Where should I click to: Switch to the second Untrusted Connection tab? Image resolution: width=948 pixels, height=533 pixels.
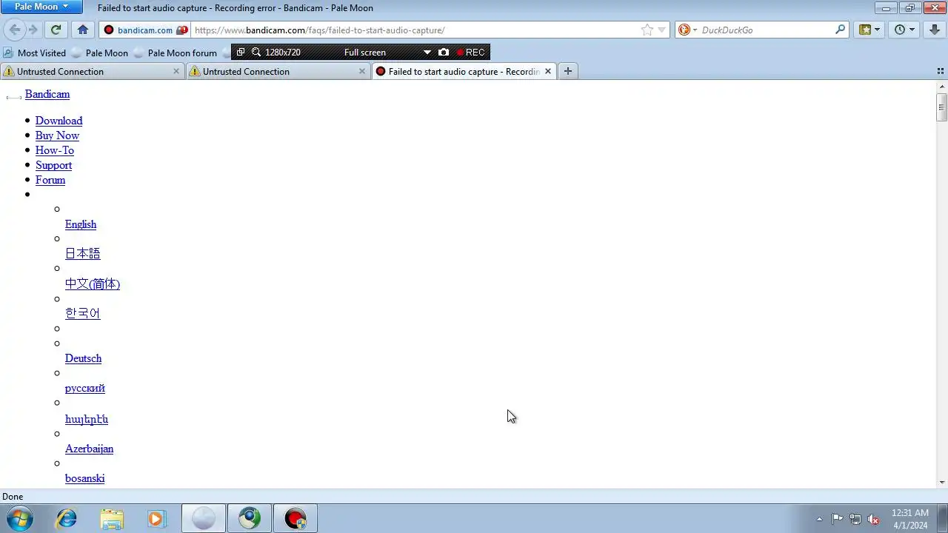click(278, 71)
